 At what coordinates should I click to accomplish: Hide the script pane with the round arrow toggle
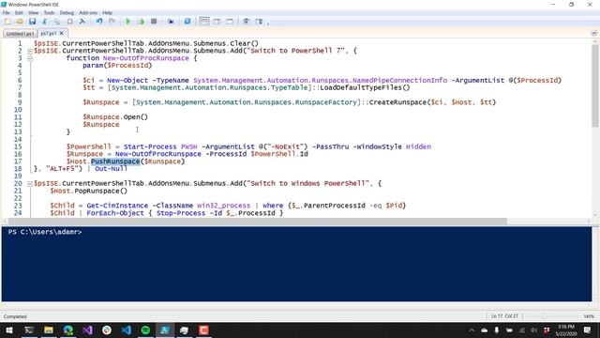tap(593, 34)
